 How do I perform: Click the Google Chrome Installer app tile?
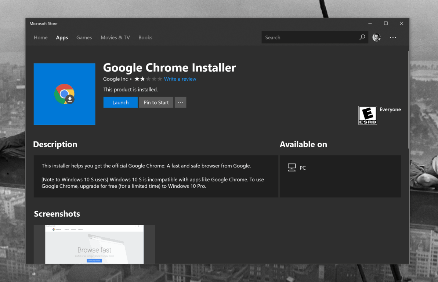tap(65, 94)
